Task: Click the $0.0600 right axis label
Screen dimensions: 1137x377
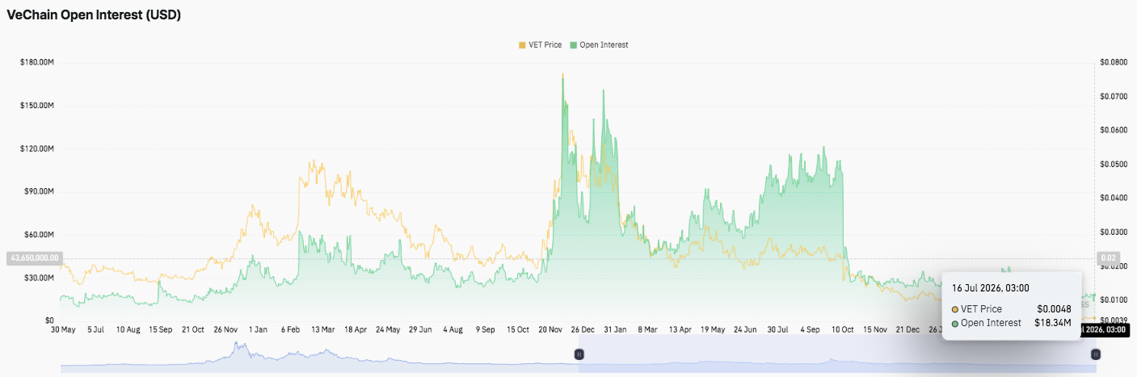Action: [1114, 130]
